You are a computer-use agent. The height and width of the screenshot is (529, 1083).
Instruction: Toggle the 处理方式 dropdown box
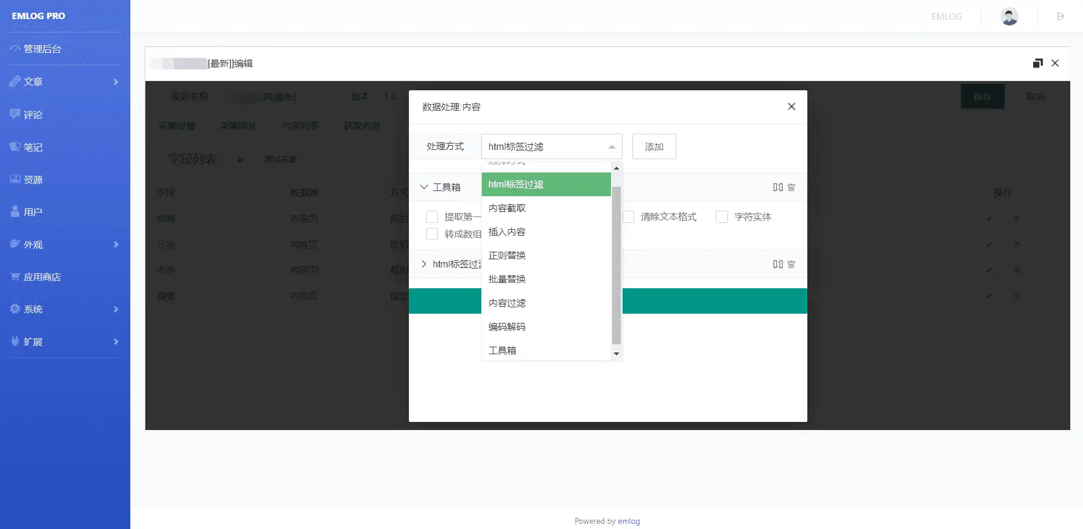pos(551,146)
